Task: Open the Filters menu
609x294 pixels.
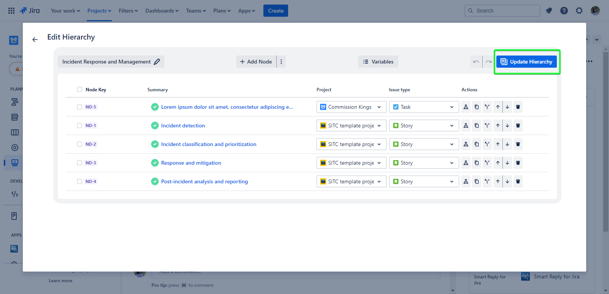Action: tap(128, 11)
